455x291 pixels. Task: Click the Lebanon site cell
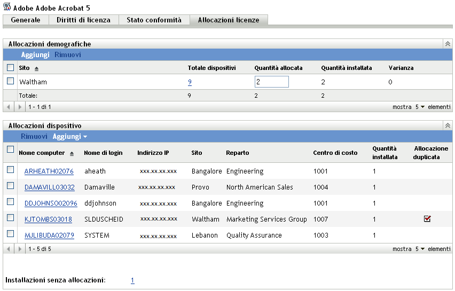205,235
